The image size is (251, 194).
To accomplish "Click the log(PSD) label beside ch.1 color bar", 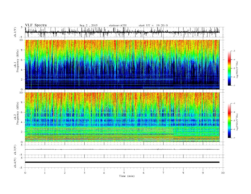I will 237,69.
